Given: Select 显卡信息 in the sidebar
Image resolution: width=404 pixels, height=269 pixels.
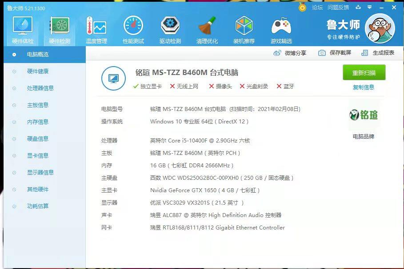Looking at the screenshot, I should [37, 156].
